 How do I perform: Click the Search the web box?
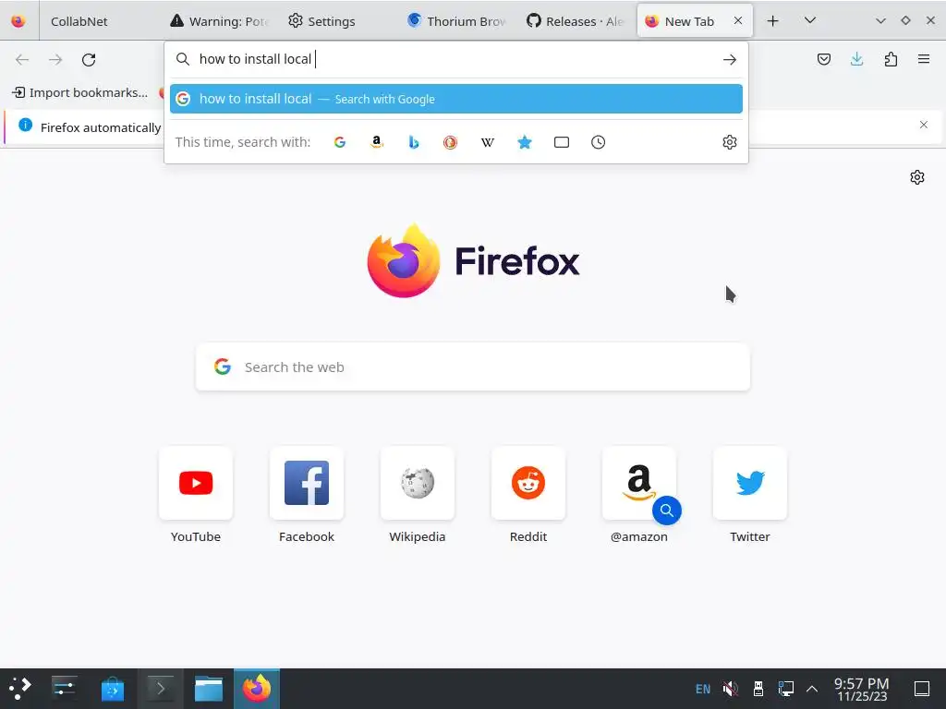point(473,367)
